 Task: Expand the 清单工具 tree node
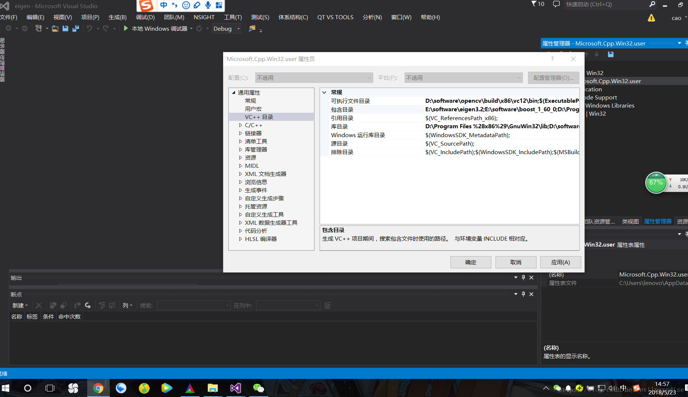click(241, 142)
